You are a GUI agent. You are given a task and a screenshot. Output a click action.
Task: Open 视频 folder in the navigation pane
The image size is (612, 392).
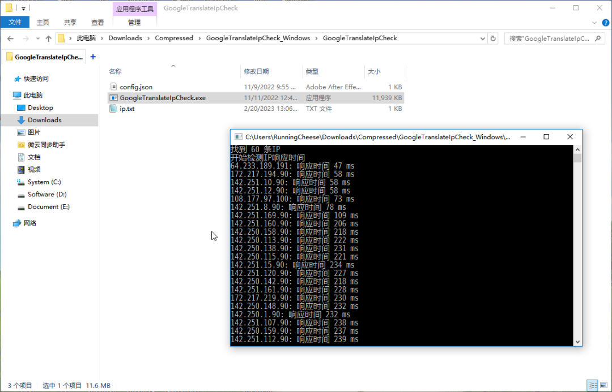(x=33, y=170)
